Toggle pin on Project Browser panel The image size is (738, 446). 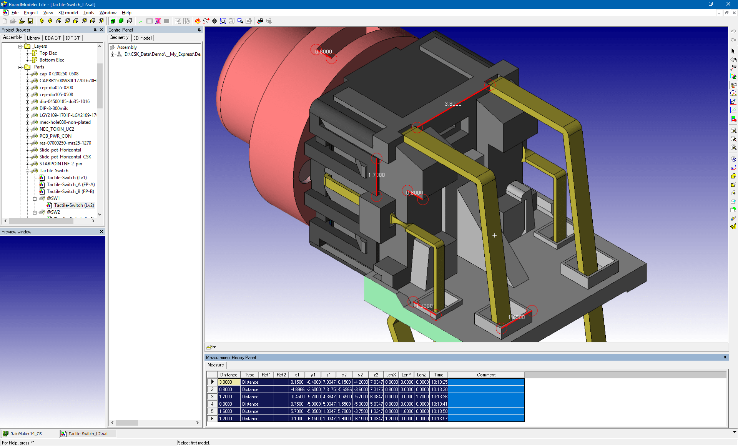pos(95,30)
